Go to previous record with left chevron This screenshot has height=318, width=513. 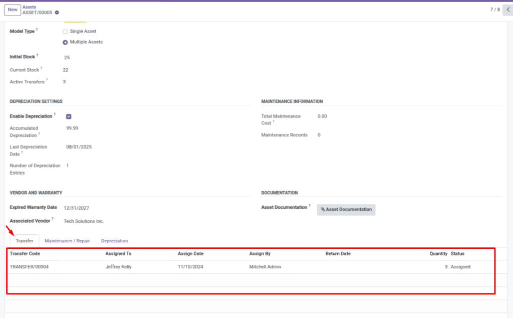tap(508, 10)
